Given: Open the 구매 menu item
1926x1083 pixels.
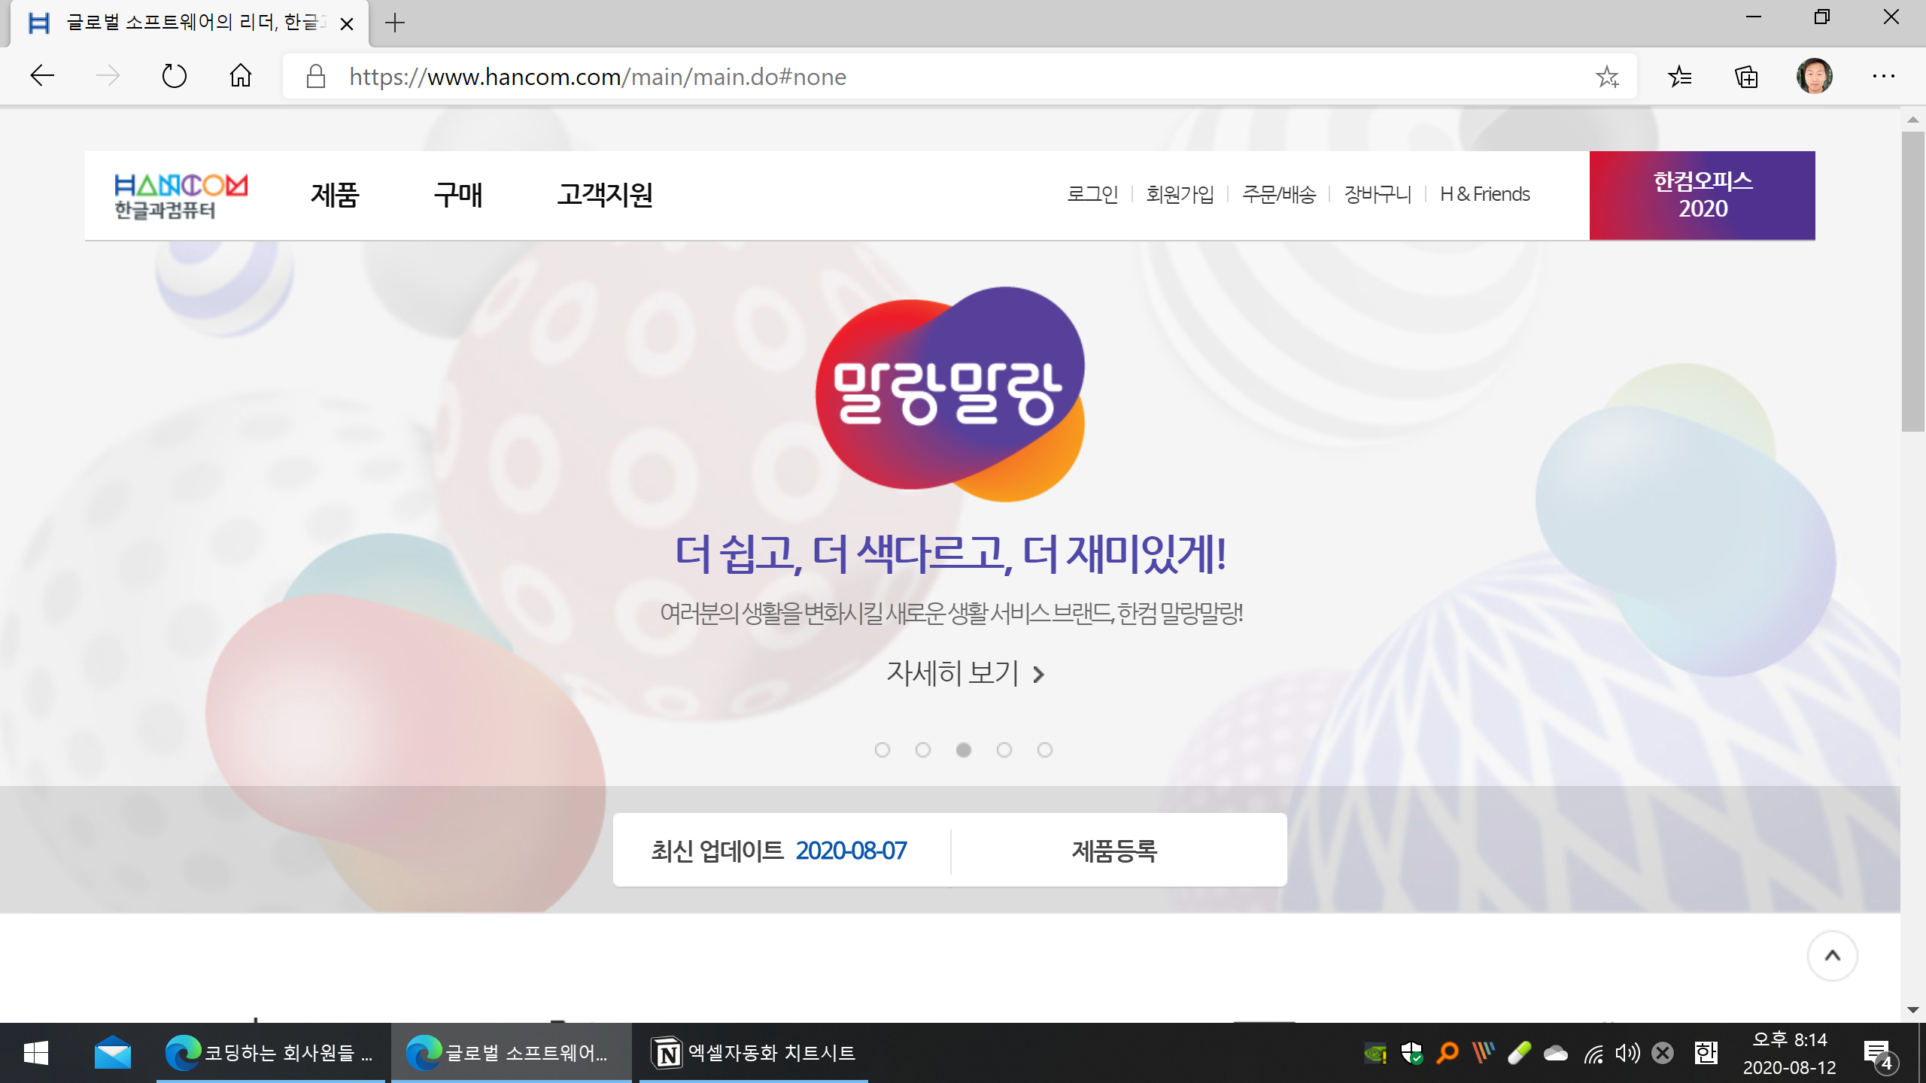Looking at the screenshot, I should pos(457,196).
